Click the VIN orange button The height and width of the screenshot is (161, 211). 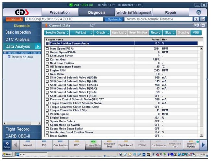point(14,19)
